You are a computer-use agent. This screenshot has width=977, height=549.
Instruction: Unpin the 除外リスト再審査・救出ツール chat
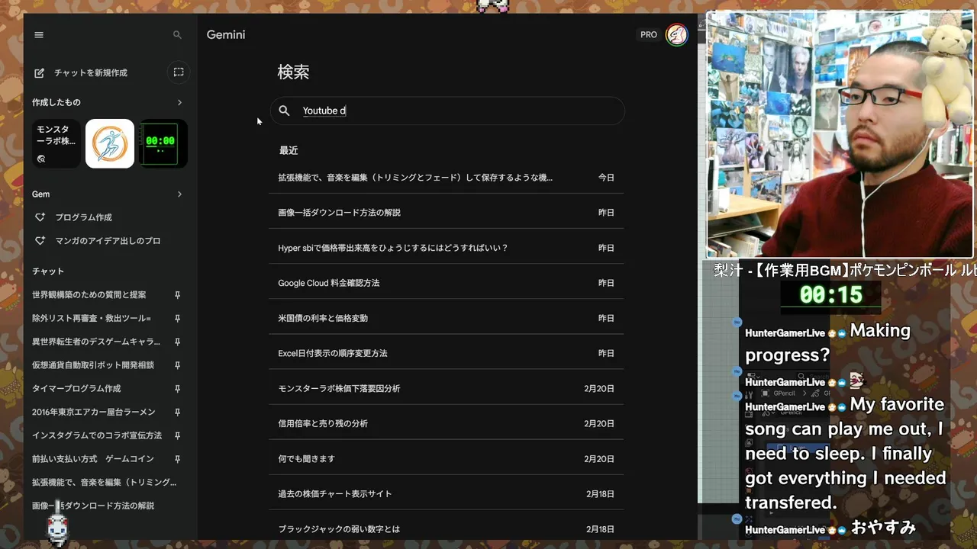tap(177, 319)
